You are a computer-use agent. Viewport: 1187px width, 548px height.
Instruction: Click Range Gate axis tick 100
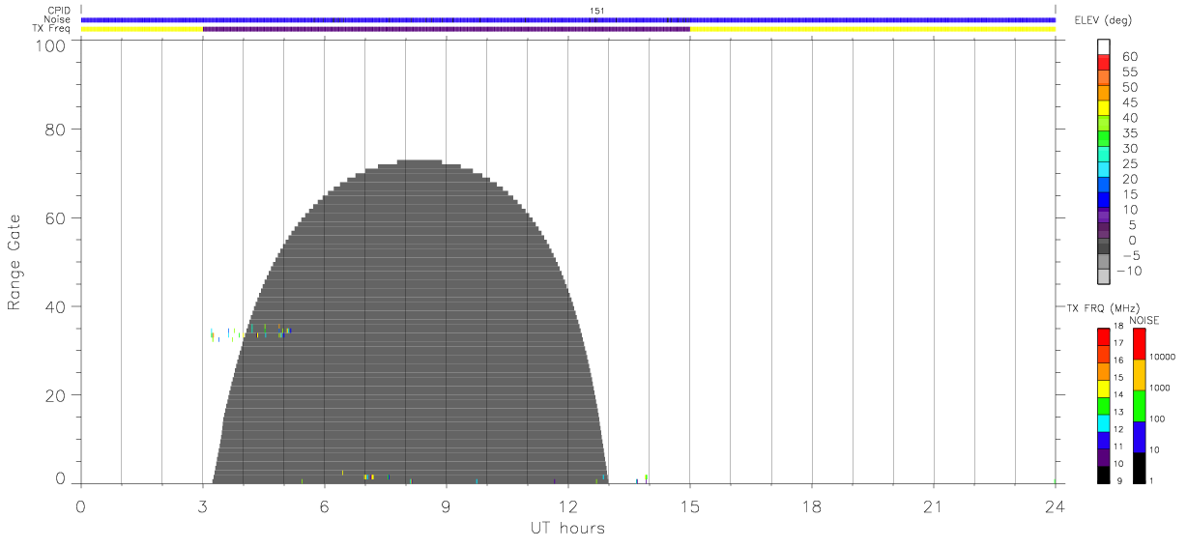point(50,45)
